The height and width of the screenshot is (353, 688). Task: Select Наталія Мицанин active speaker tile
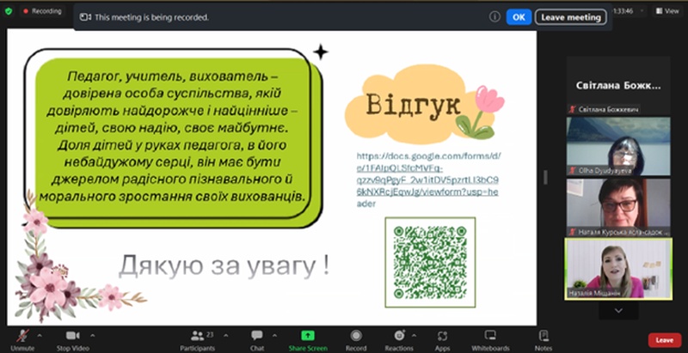[x=618, y=269]
